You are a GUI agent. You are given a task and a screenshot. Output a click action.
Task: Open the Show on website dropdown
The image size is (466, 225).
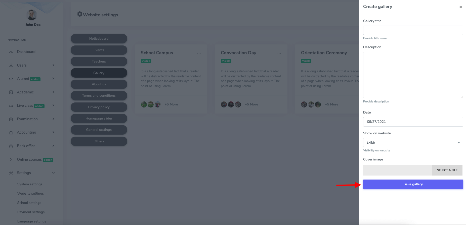tap(413, 142)
